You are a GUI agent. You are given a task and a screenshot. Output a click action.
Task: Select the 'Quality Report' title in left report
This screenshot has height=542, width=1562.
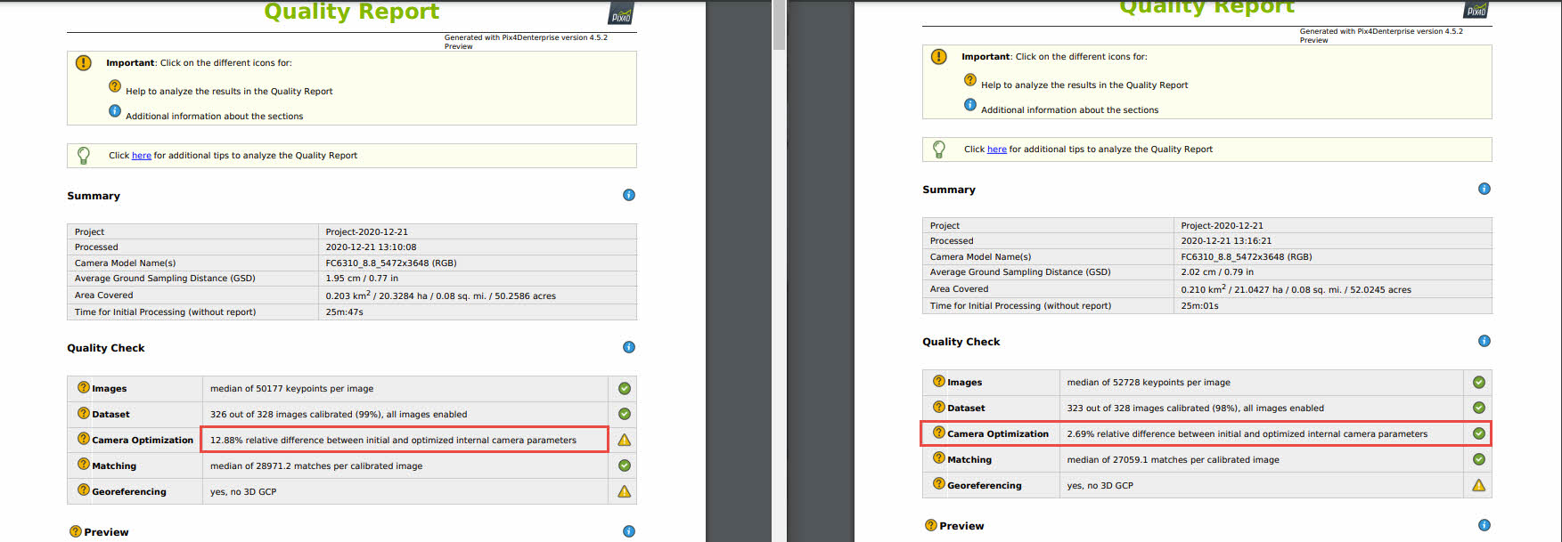pyautogui.click(x=352, y=12)
